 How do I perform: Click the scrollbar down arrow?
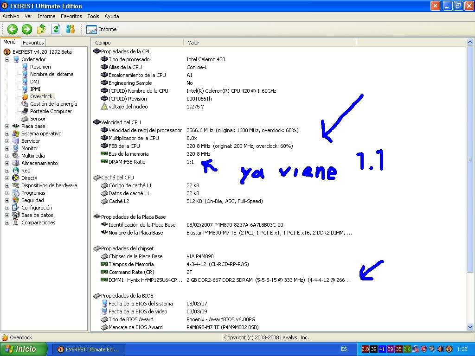pyautogui.click(x=470, y=327)
